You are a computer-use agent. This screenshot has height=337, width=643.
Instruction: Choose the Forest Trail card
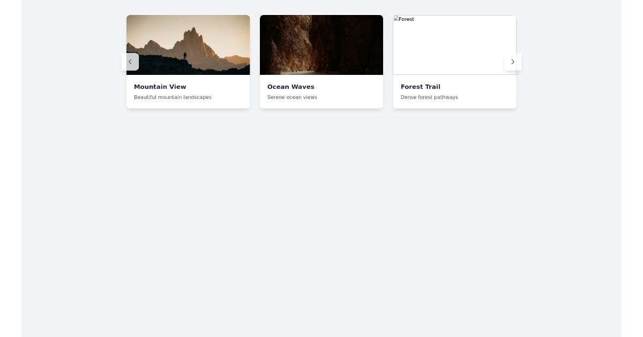pyautogui.click(x=454, y=62)
